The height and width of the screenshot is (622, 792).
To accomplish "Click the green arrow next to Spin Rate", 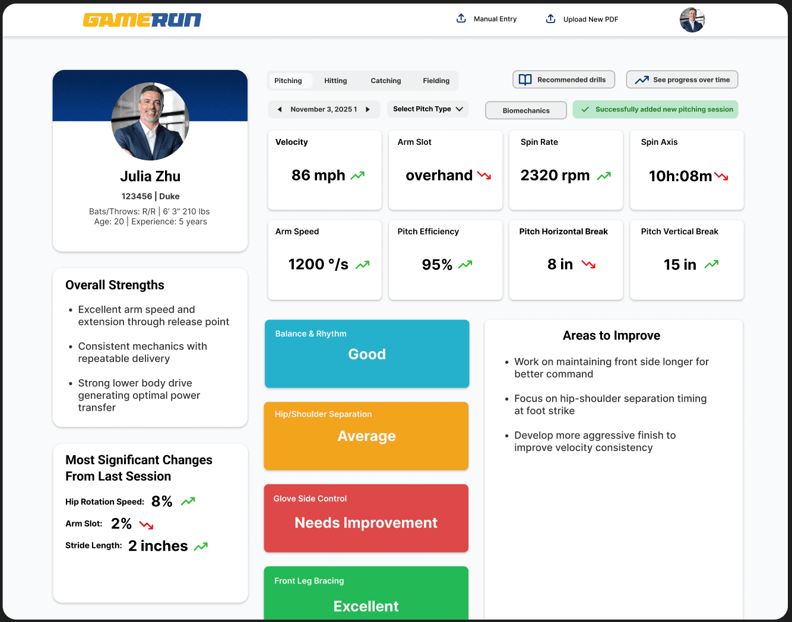I will pos(604,176).
